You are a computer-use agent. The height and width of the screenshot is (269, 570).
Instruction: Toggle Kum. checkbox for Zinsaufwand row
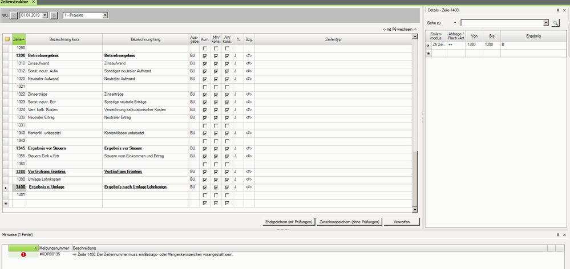(205, 64)
